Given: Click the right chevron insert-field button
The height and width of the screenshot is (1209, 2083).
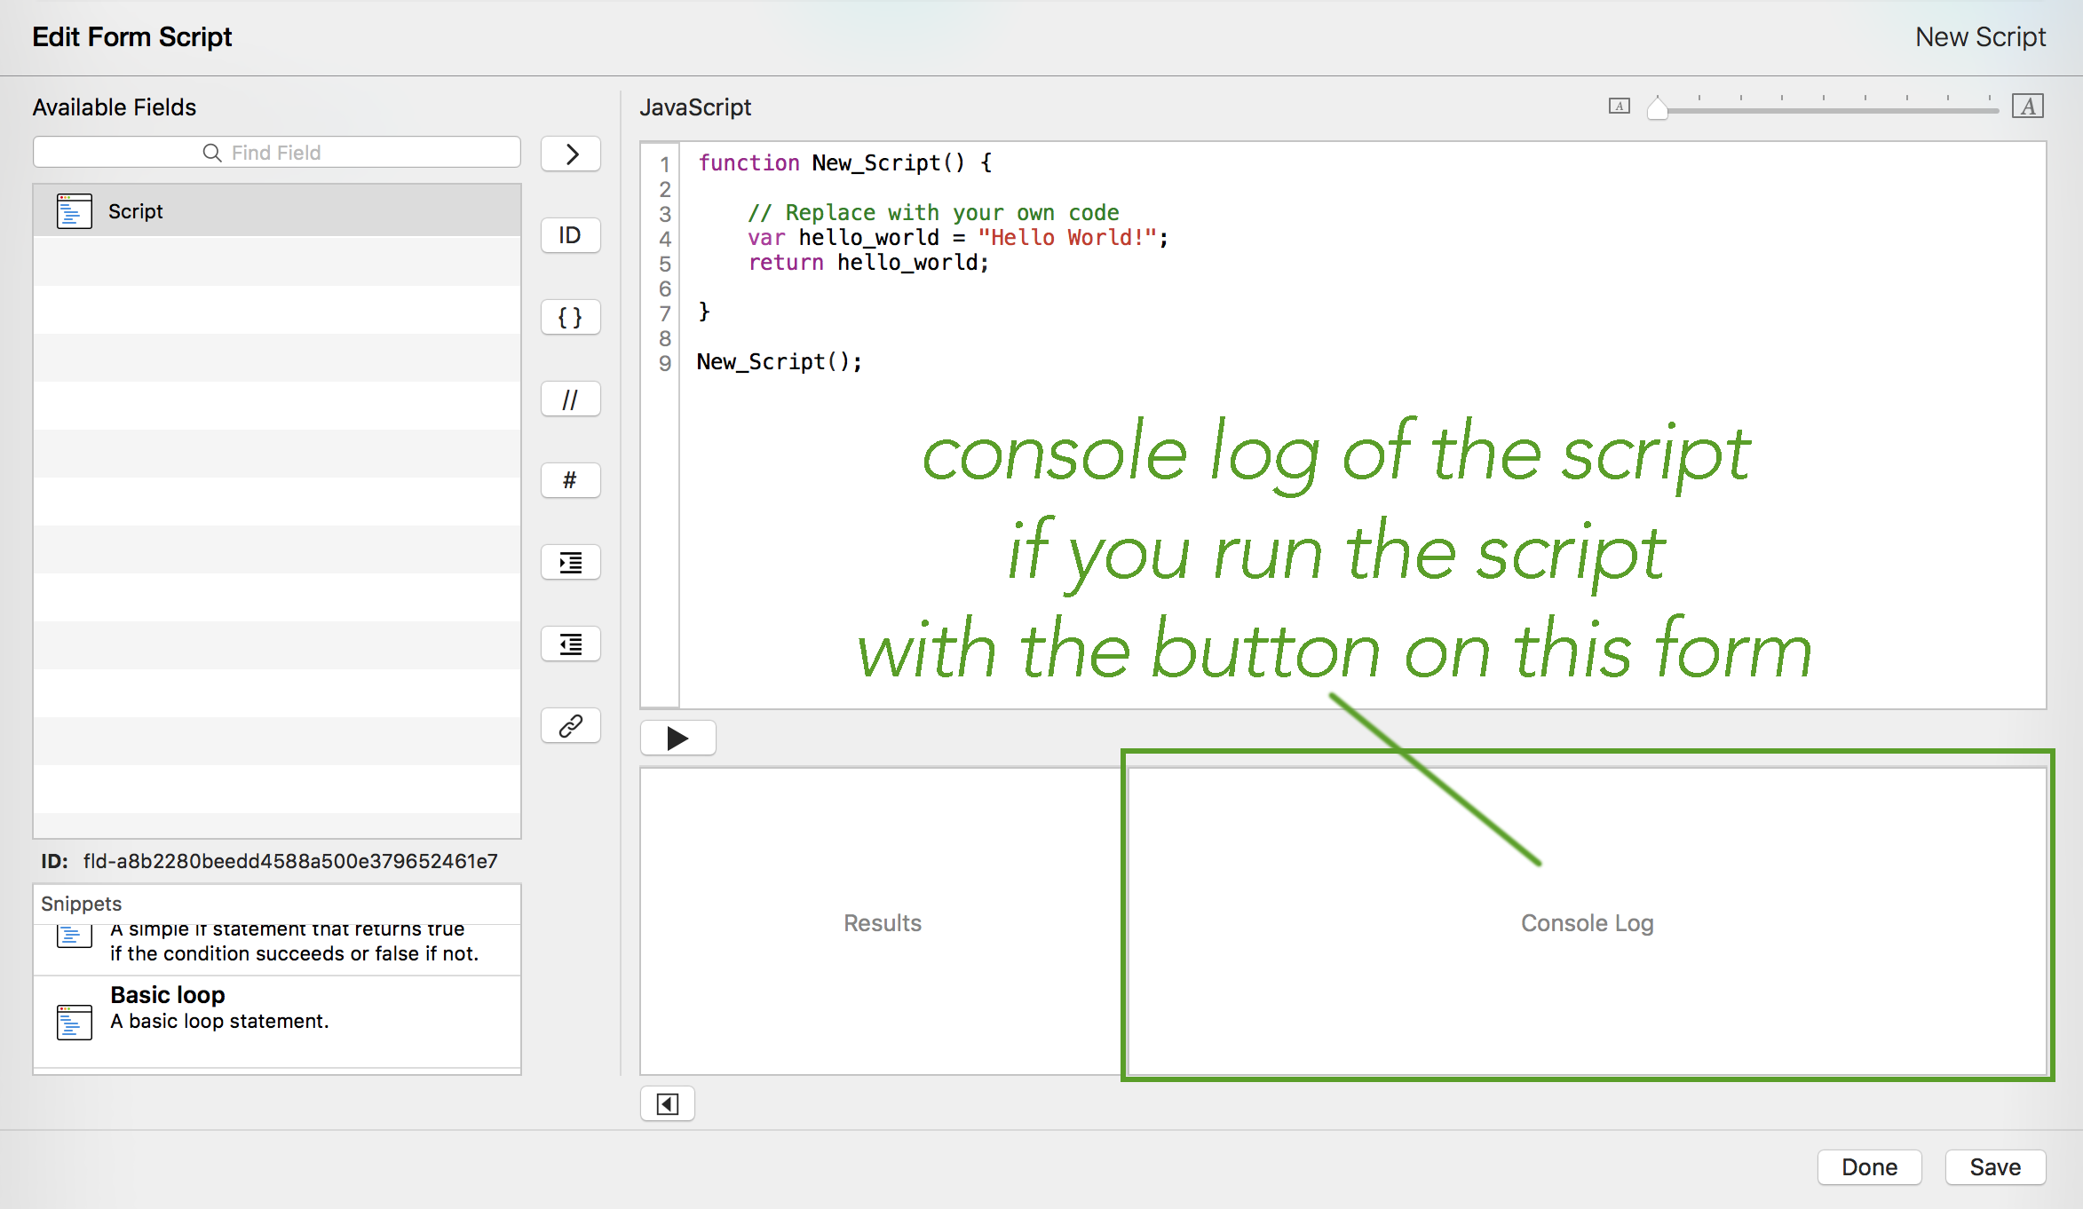Looking at the screenshot, I should tap(570, 154).
